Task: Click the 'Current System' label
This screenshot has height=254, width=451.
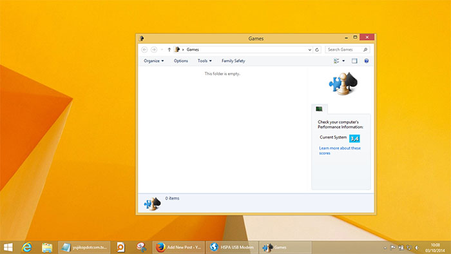Action: (x=333, y=137)
